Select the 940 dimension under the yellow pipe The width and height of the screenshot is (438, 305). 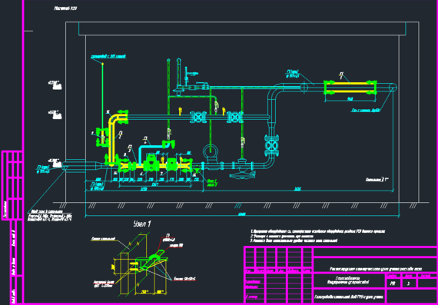point(350,99)
